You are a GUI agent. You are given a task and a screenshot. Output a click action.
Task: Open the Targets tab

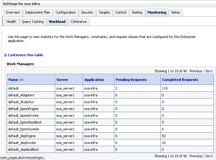pos(104,13)
